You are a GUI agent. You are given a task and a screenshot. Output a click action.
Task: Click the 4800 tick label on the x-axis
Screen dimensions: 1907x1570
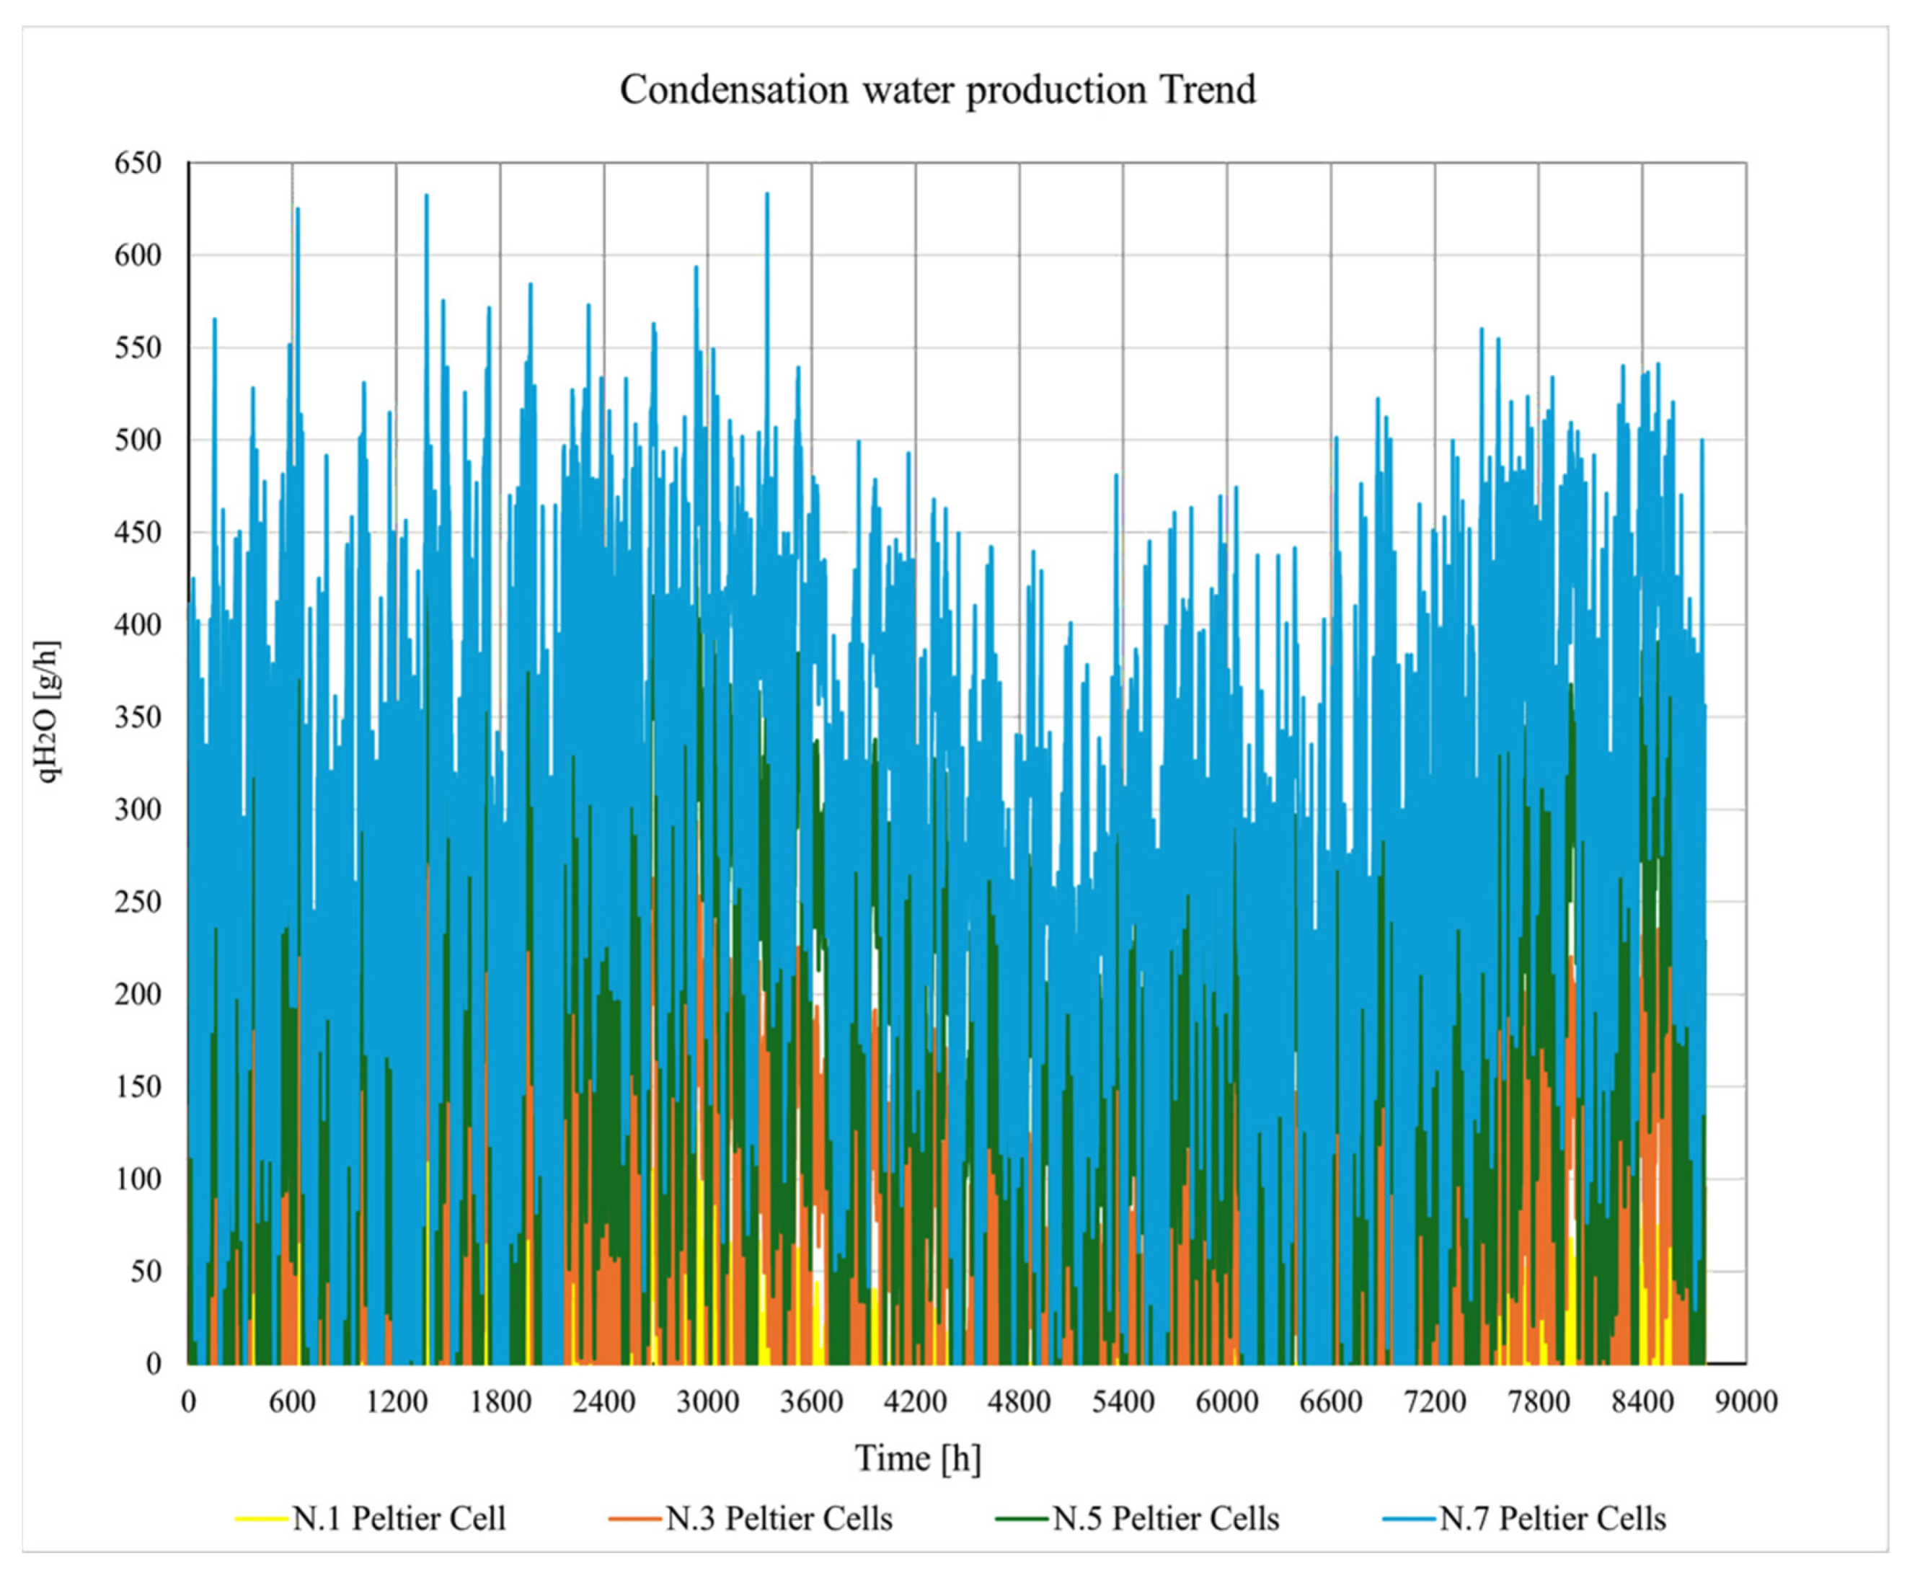click(1019, 1401)
